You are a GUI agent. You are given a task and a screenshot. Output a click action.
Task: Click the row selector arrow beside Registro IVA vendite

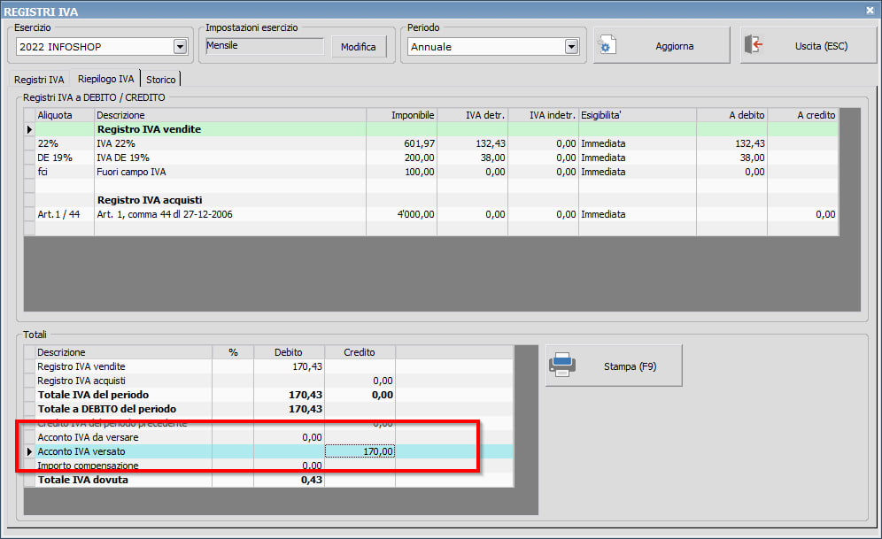click(29, 129)
